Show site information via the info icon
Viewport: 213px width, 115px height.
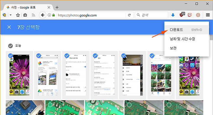(x=49, y=15)
